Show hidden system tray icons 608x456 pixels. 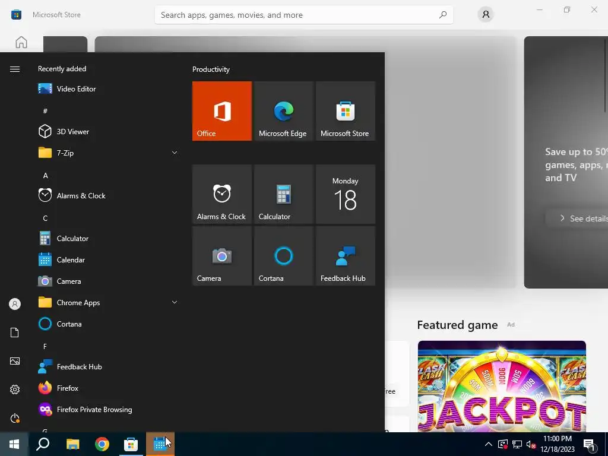(x=489, y=444)
